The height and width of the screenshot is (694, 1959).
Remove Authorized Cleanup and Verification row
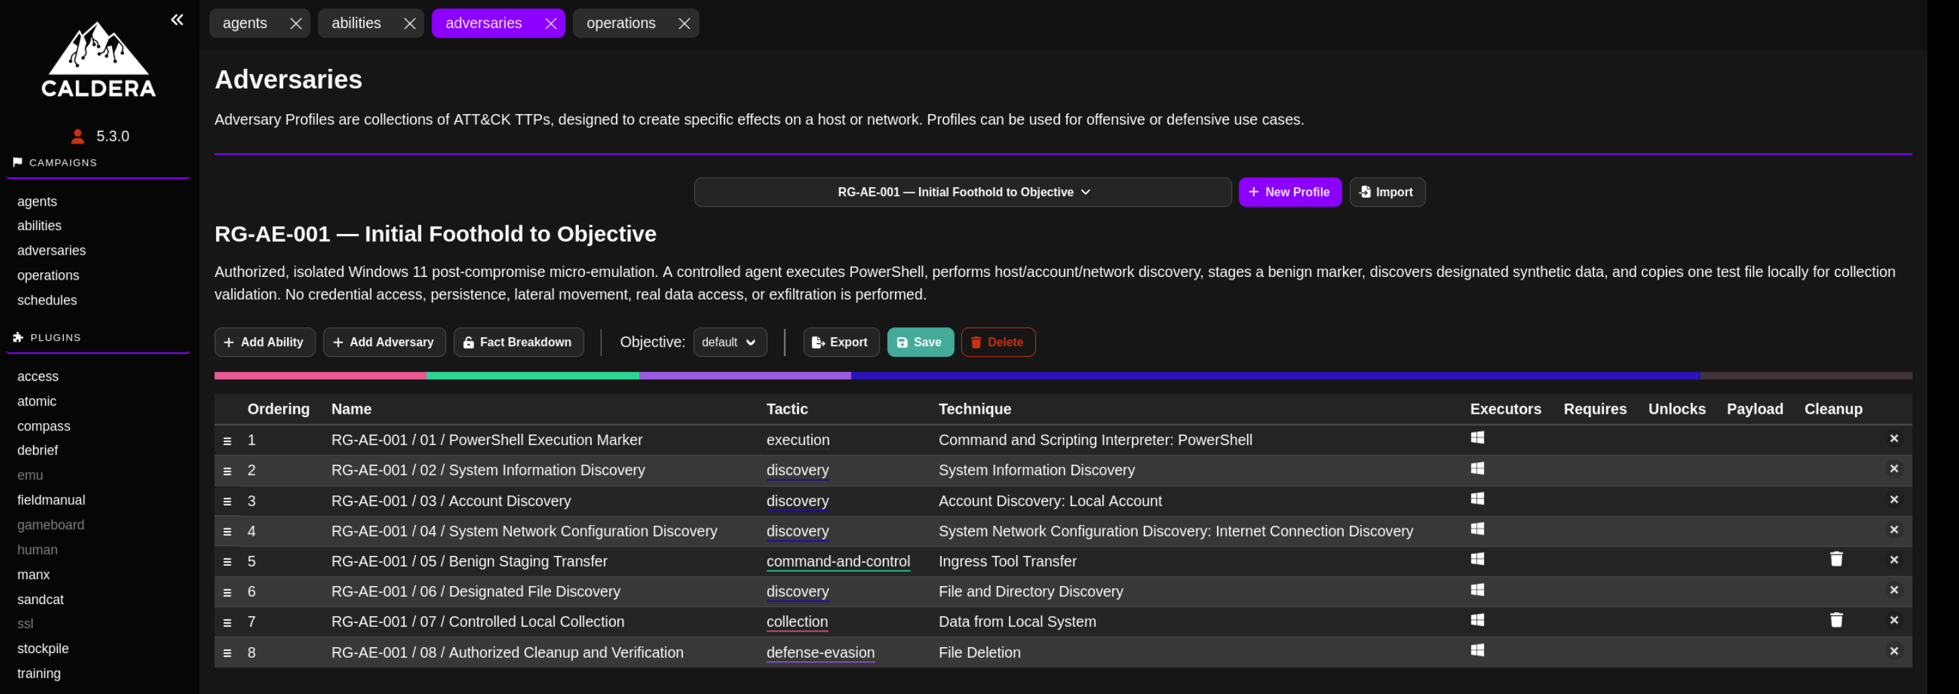[1894, 652]
